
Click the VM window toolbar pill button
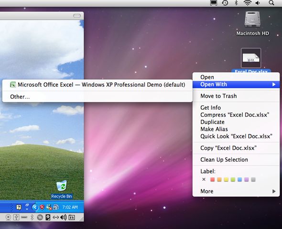tap(77, 16)
